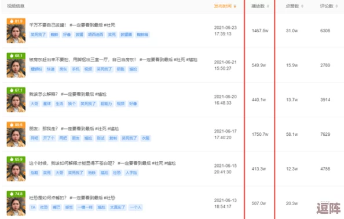The image size is (344, 219).
Task: Select the 地铁 tag
Action: coord(92,173)
